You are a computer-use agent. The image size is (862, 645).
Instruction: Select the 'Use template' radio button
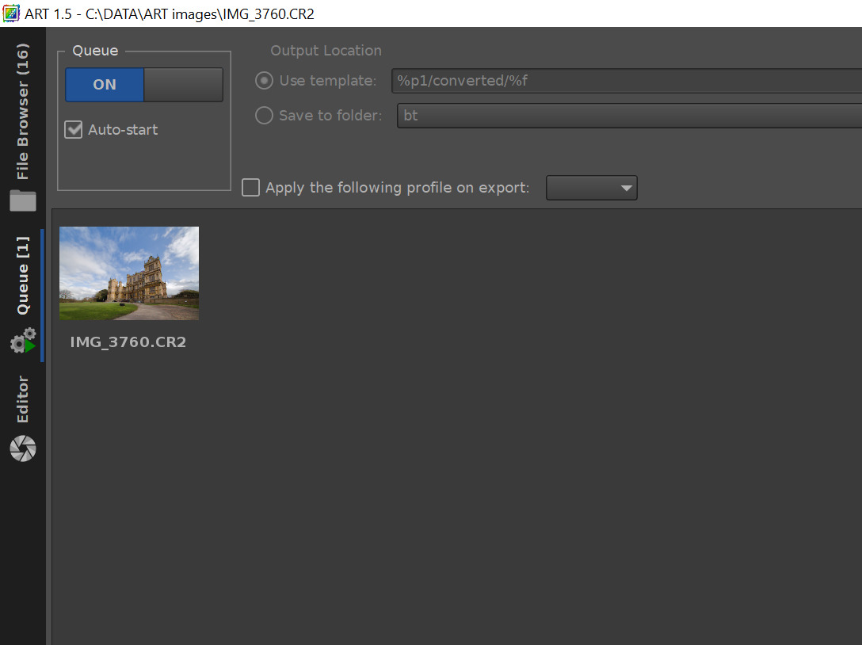tap(264, 81)
